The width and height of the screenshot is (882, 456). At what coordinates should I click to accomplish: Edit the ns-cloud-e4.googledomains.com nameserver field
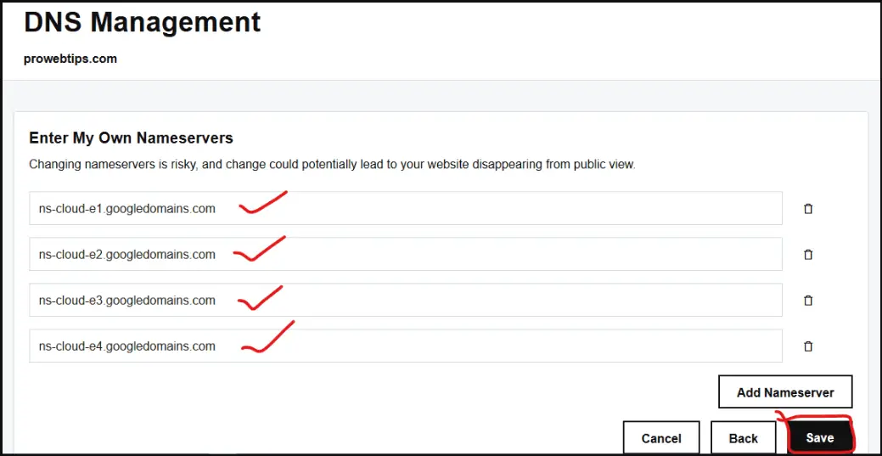click(406, 346)
